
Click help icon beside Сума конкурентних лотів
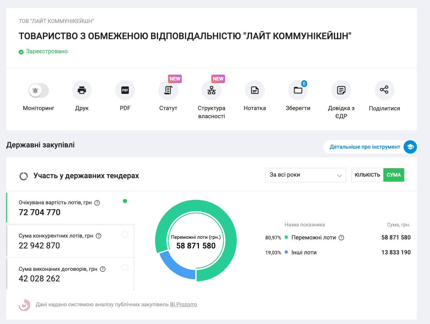pyautogui.click(x=99, y=236)
